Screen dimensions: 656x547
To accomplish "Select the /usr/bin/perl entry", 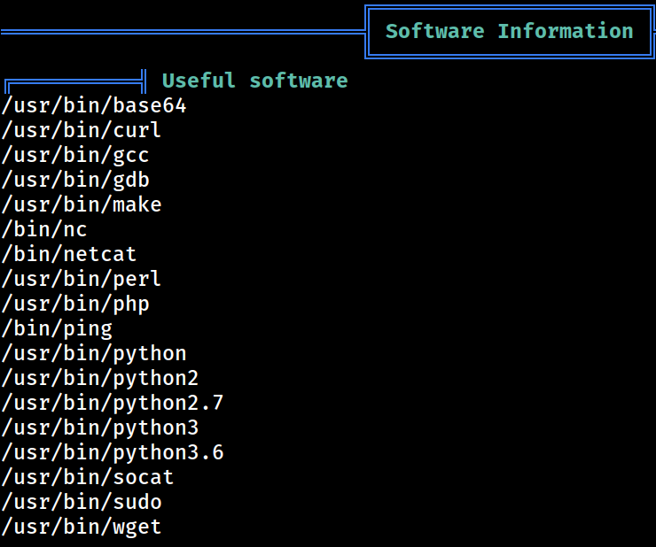I will click(x=82, y=279).
